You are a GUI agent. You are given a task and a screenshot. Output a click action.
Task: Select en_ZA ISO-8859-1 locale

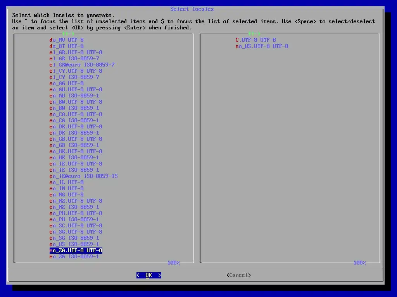[x=74, y=256]
